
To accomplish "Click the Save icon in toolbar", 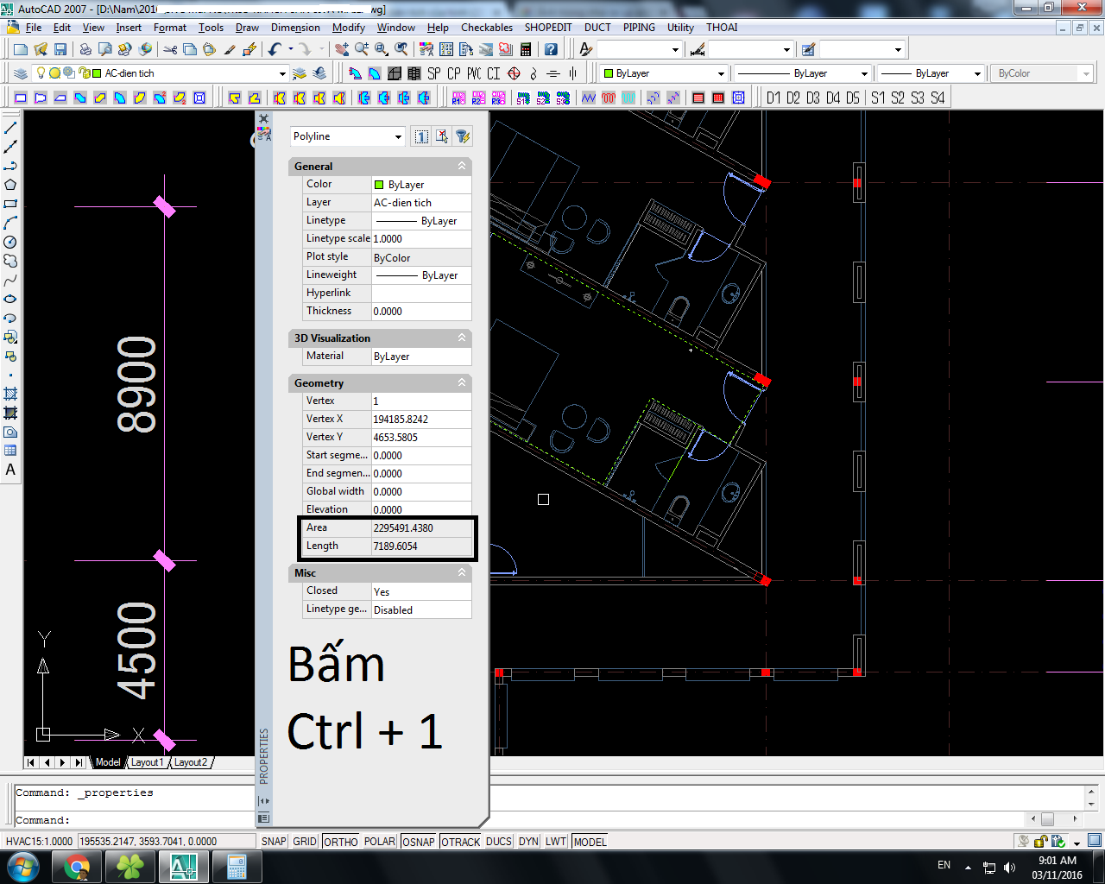I will (60, 49).
